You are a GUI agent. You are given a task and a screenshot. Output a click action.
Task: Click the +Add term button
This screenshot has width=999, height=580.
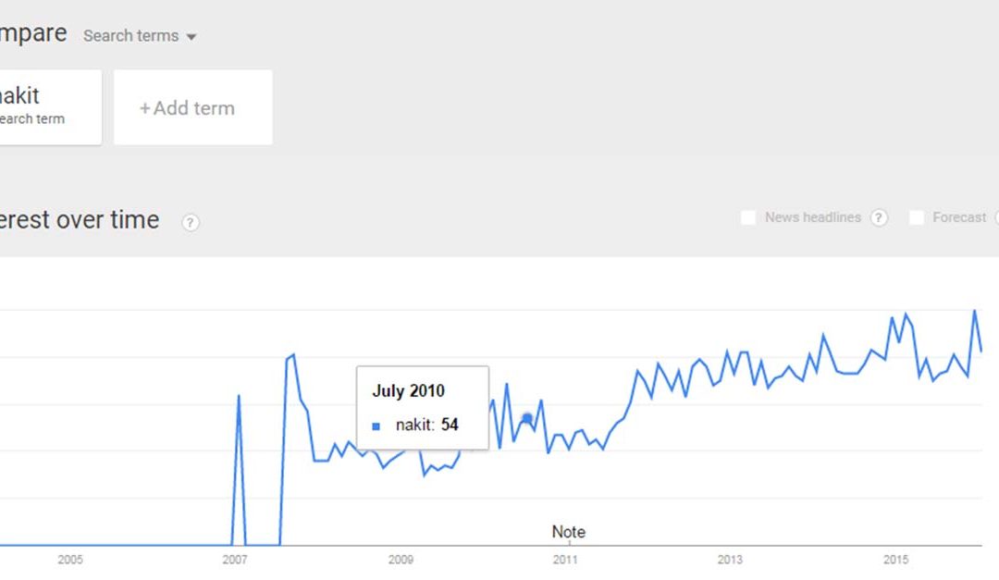pos(192,107)
